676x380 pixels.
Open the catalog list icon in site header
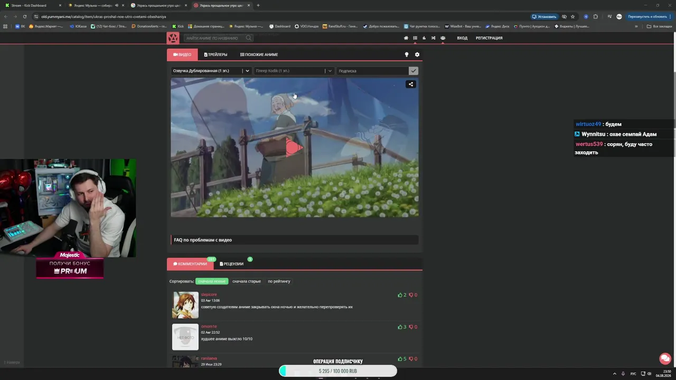[x=415, y=38]
